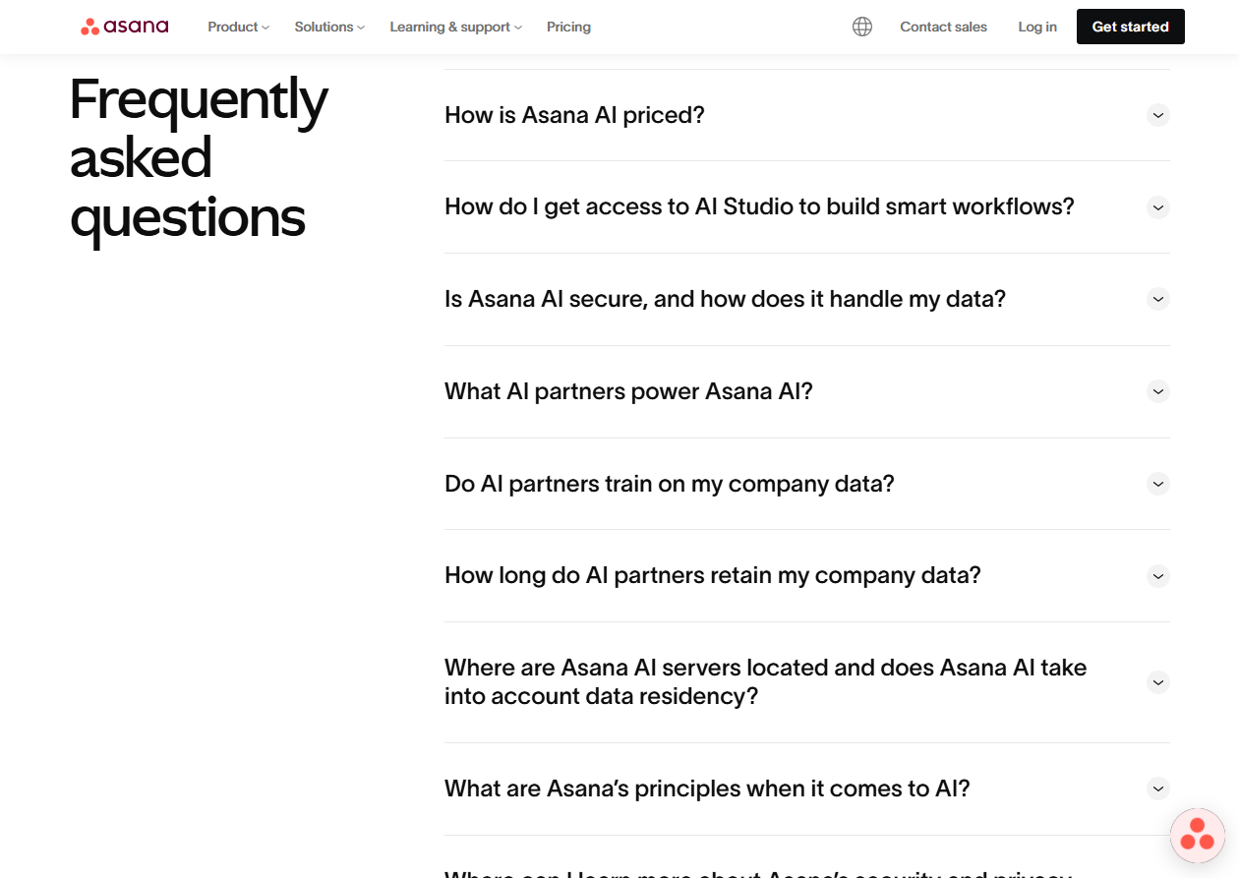
Task: Click 'Is Asana AI secure' question text
Action: pyautogui.click(x=725, y=299)
